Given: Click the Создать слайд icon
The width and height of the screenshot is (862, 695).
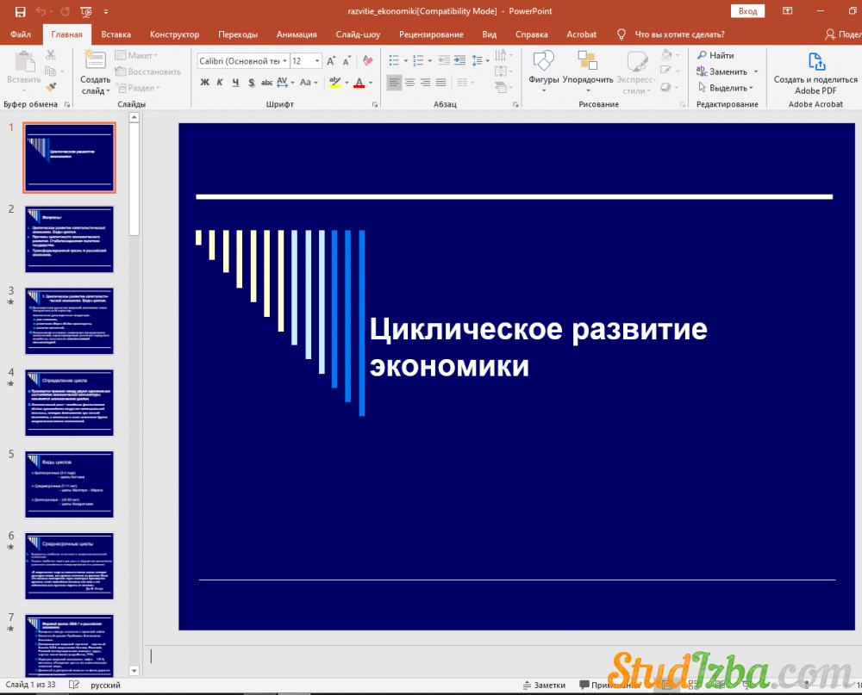Looking at the screenshot, I should [x=95, y=60].
